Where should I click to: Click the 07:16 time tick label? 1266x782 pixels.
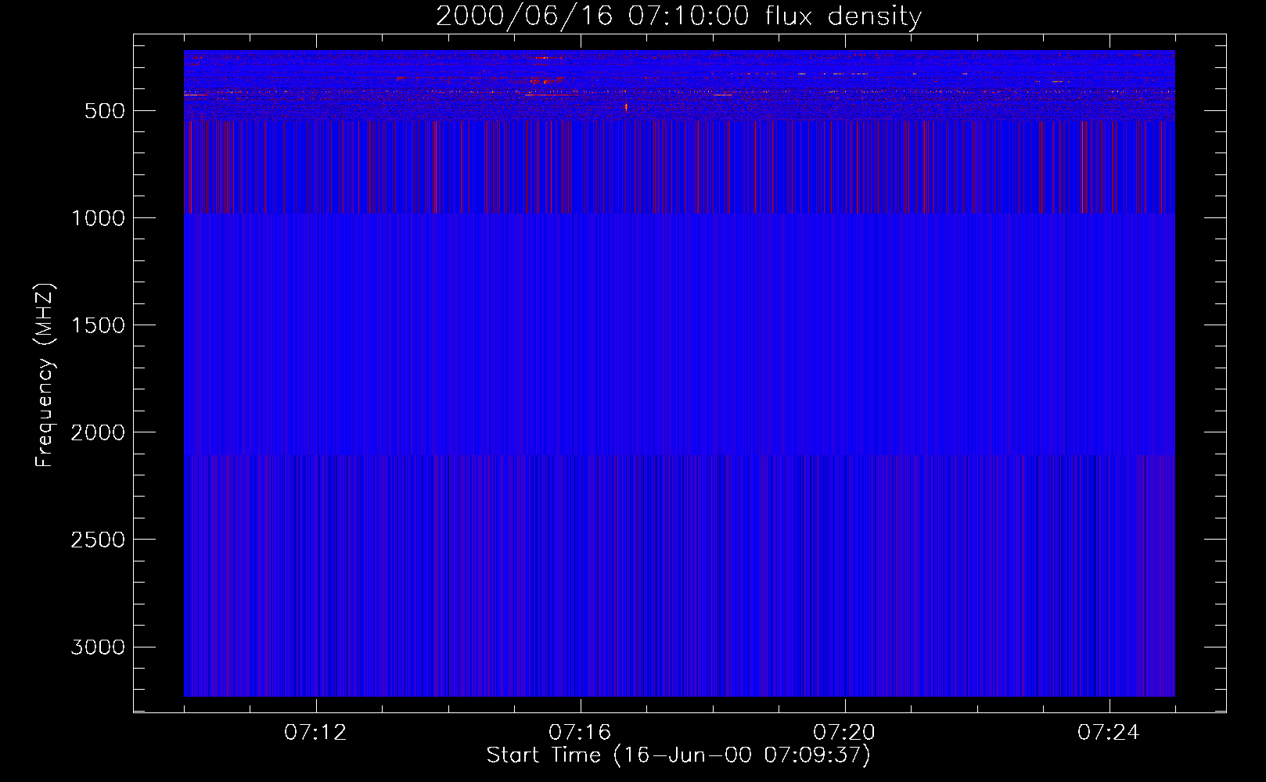[x=580, y=733]
